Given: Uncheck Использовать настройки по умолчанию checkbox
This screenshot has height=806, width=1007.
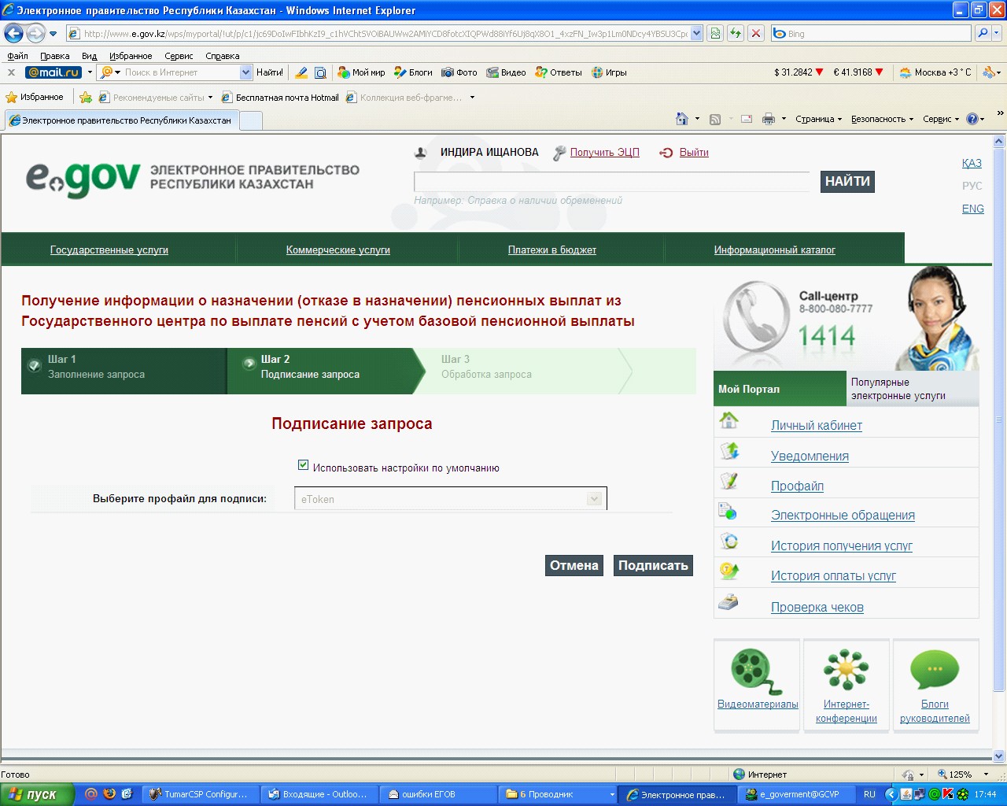Looking at the screenshot, I should 303,465.
